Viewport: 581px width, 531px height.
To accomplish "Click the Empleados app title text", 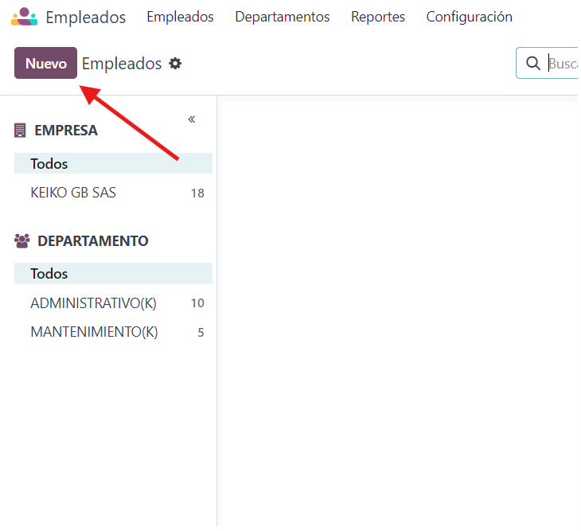I will pyautogui.click(x=85, y=17).
